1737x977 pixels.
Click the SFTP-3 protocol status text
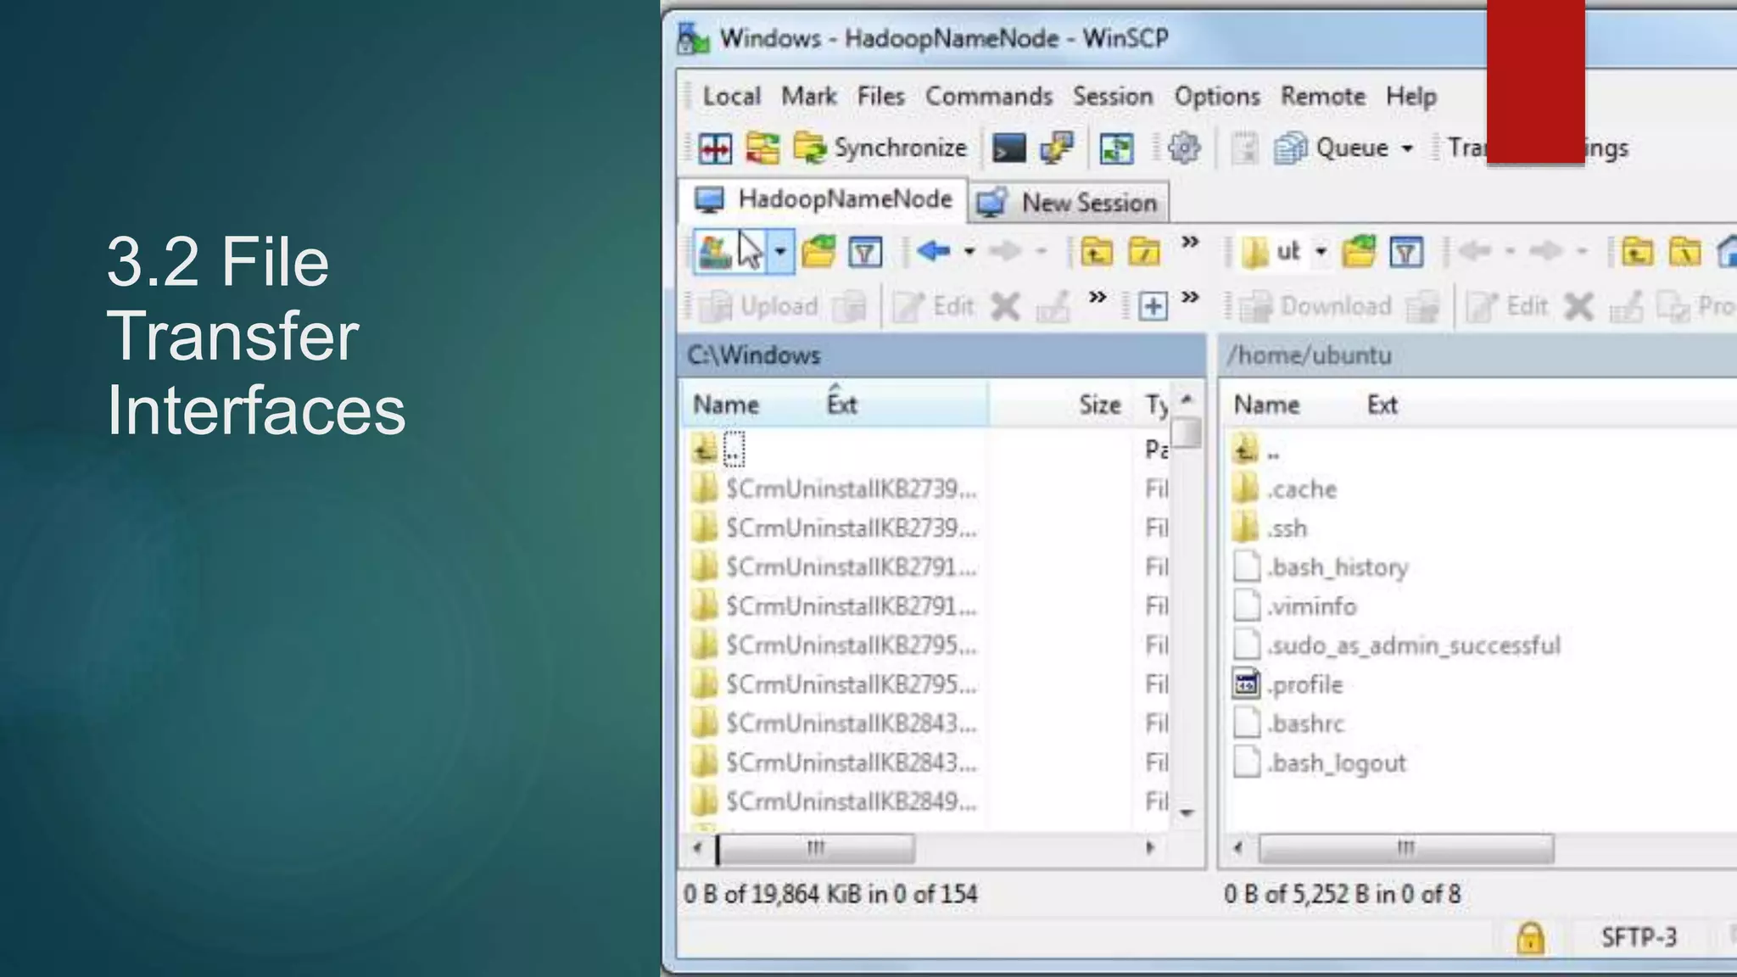pyautogui.click(x=1639, y=937)
